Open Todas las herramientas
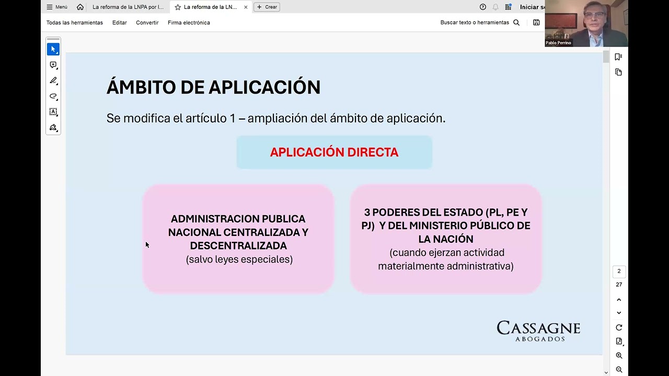Image resolution: width=669 pixels, height=376 pixels. (75, 22)
